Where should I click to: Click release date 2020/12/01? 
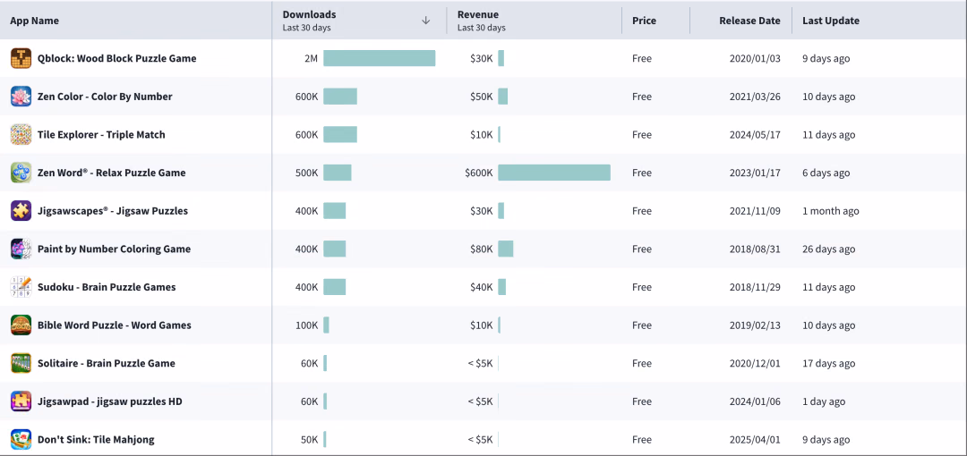(755, 364)
